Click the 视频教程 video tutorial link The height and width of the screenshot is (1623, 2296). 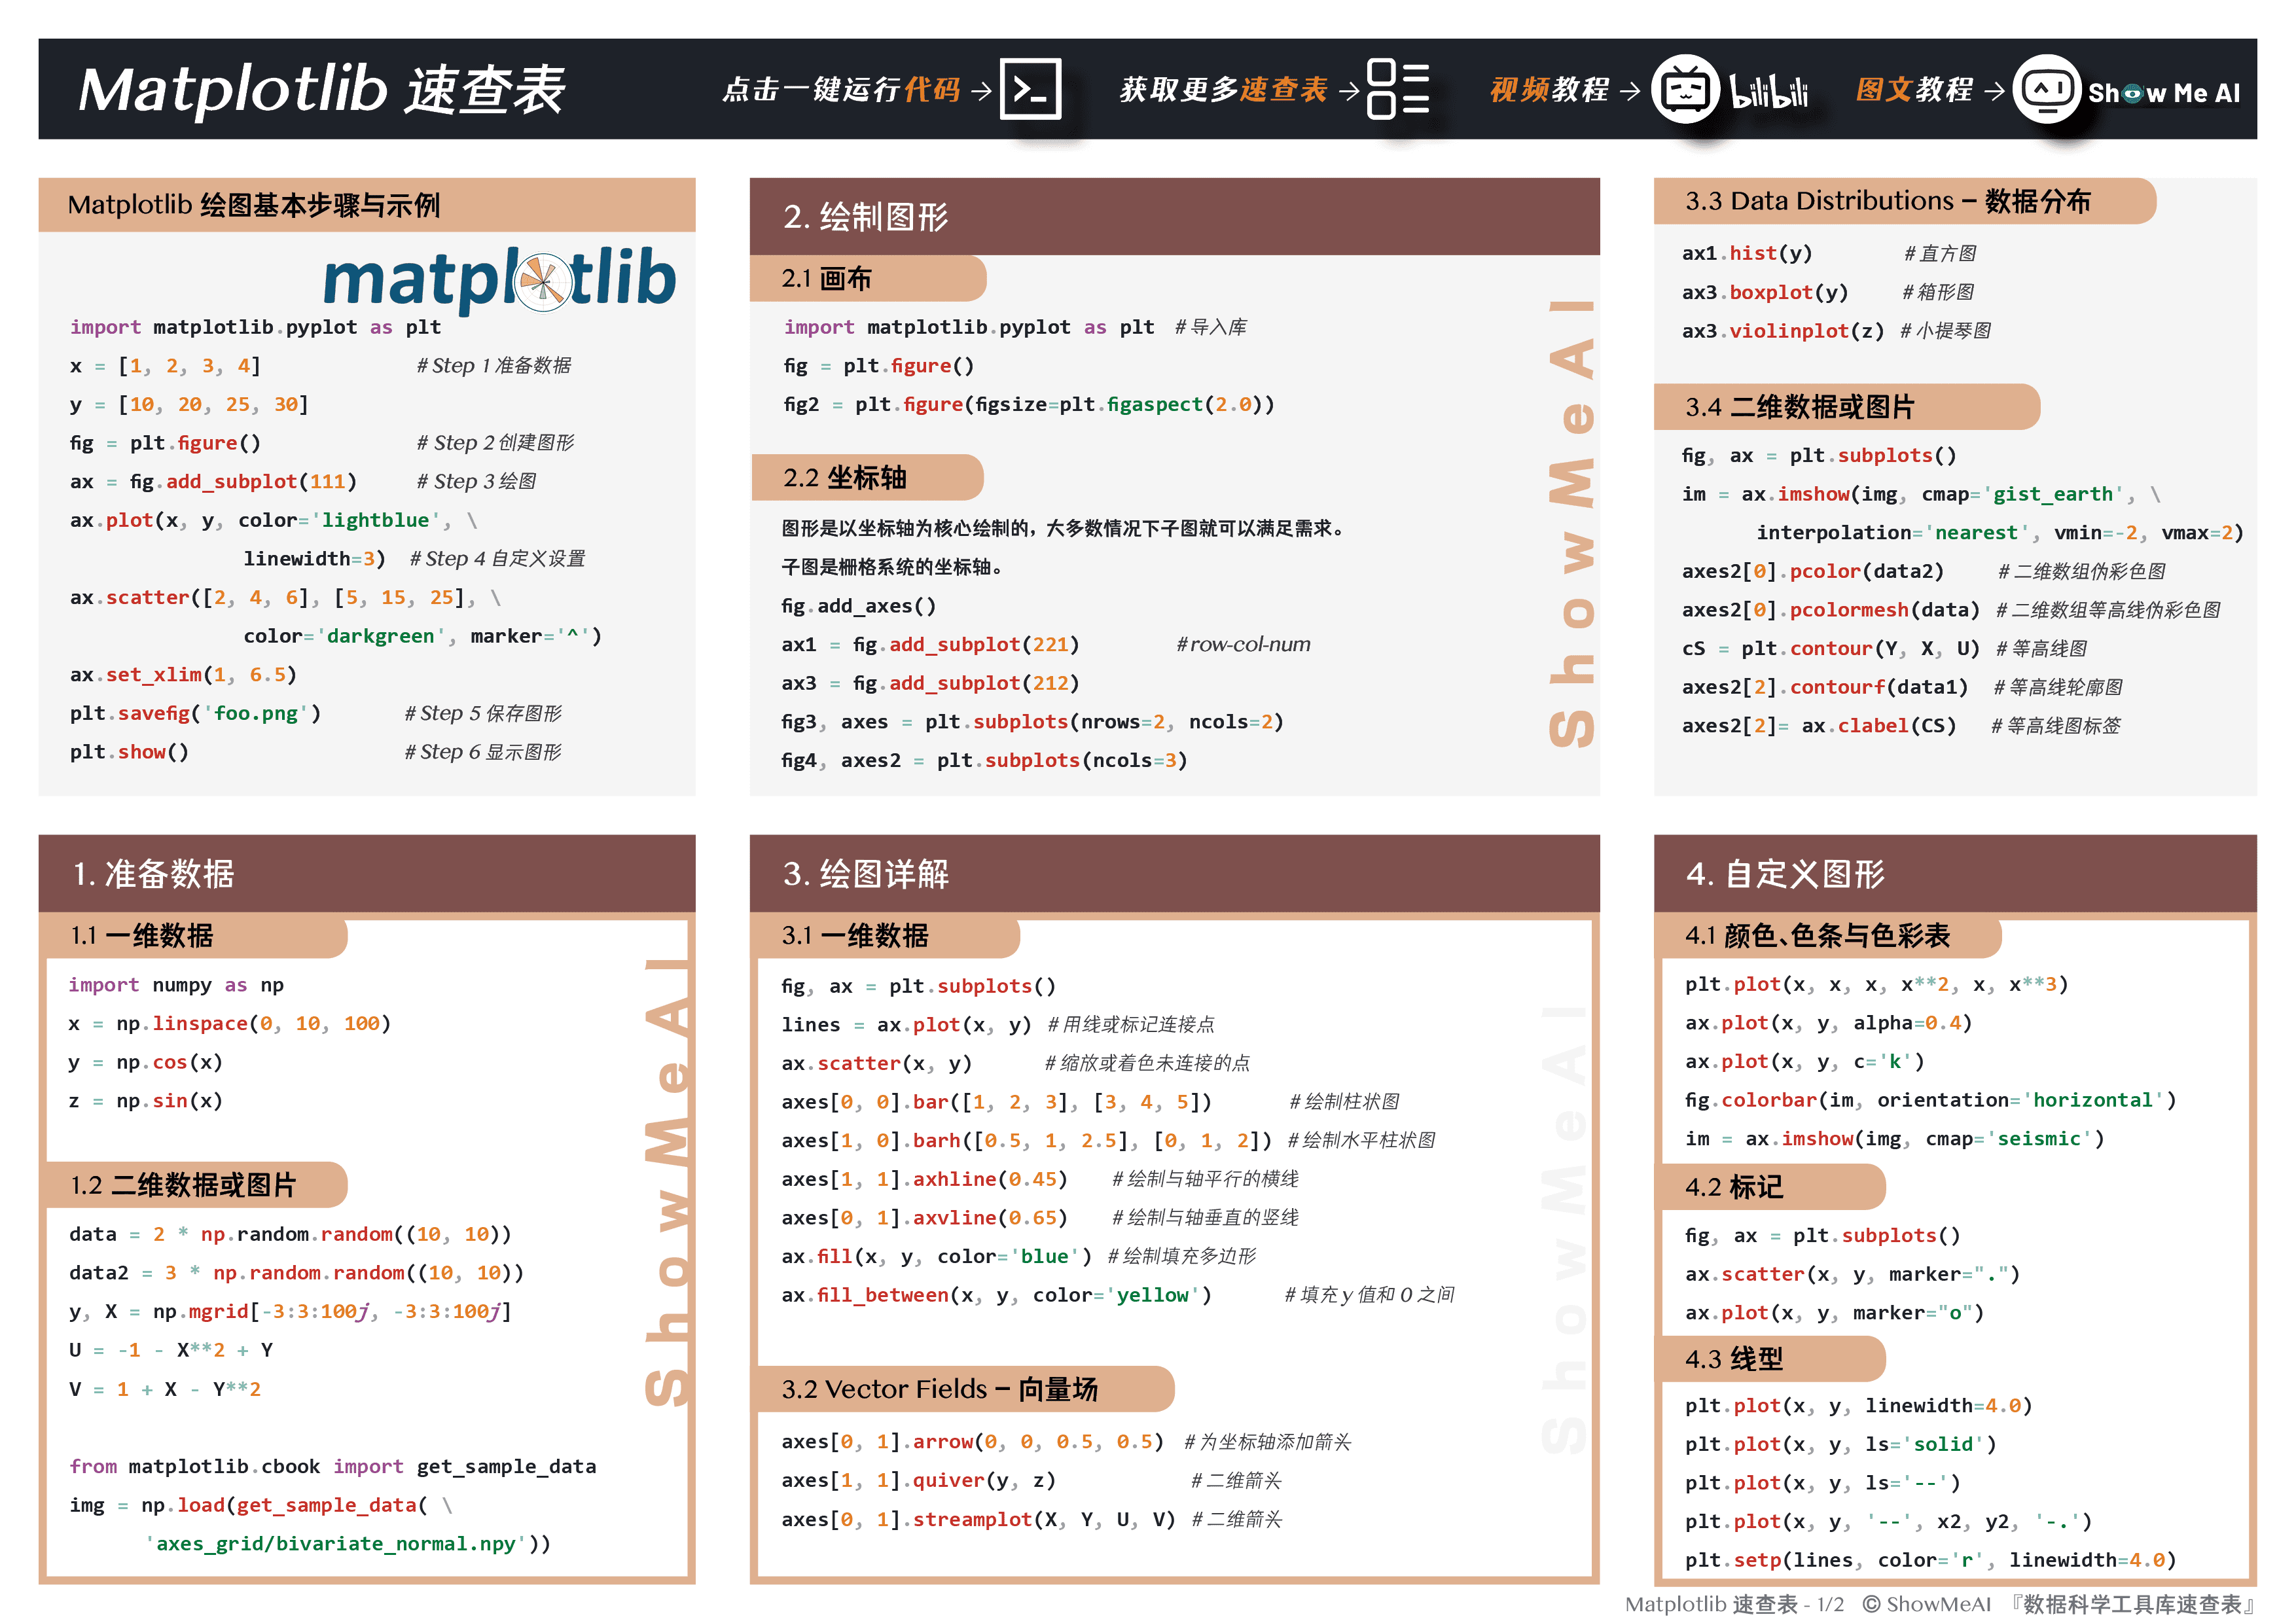pos(1549,90)
